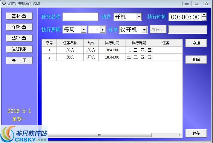Screen dimensions: 213x143
Task: Minimize the 定时开关机助手 window
Action: [187, 4]
